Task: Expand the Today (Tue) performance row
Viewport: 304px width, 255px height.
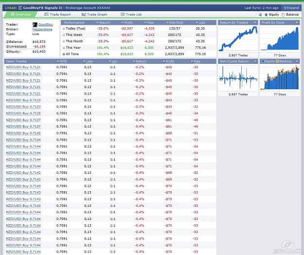Action: (64, 29)
